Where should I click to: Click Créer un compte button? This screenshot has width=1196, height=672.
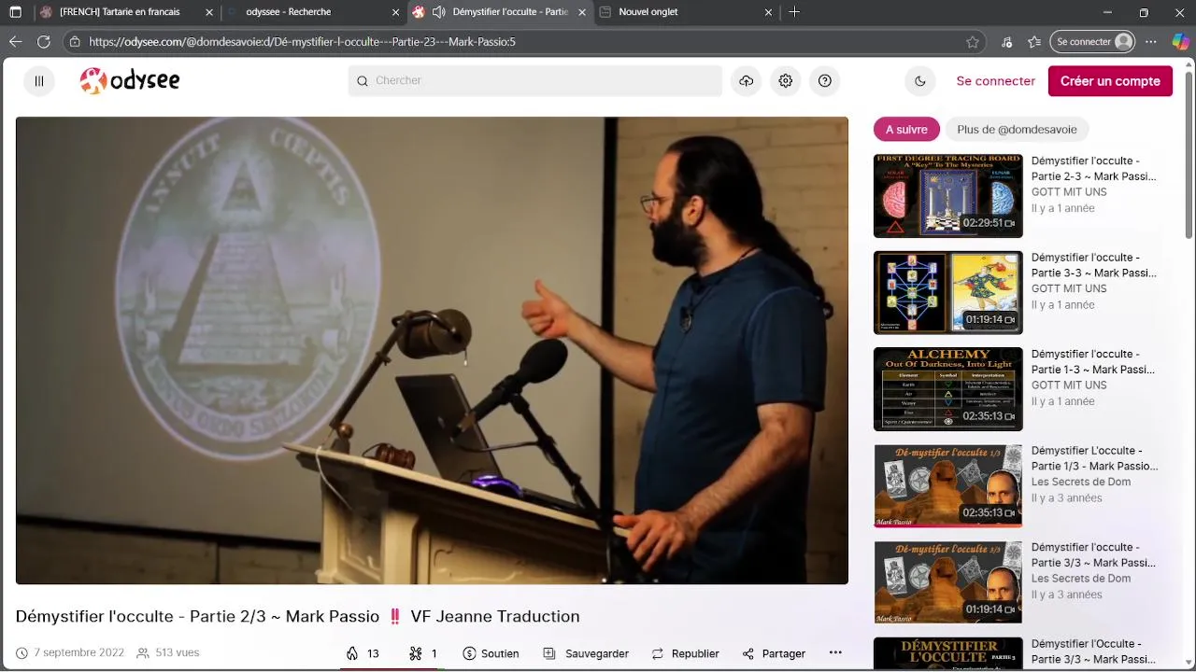tap(1110, 81)
